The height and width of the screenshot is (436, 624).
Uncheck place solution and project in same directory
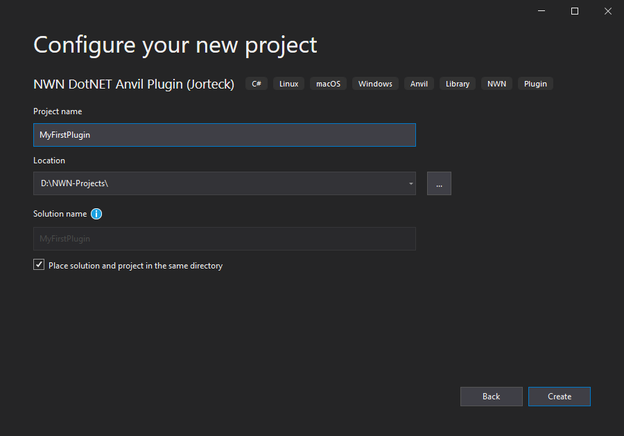coord(39,265)
